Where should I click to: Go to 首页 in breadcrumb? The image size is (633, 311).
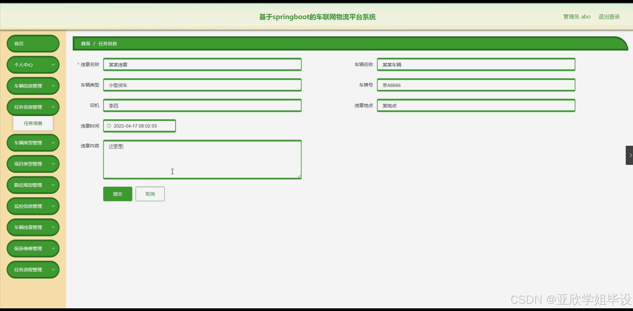(85, 44)
